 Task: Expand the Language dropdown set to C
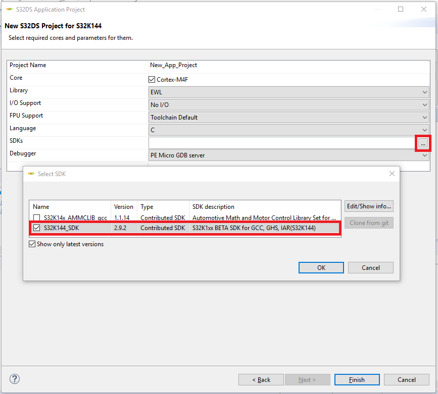tap(288, 130)
